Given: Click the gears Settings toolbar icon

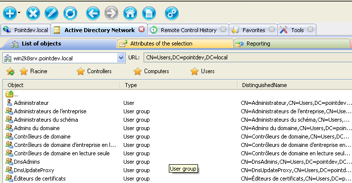Looking at the screenshot, I should coord(172,13).
